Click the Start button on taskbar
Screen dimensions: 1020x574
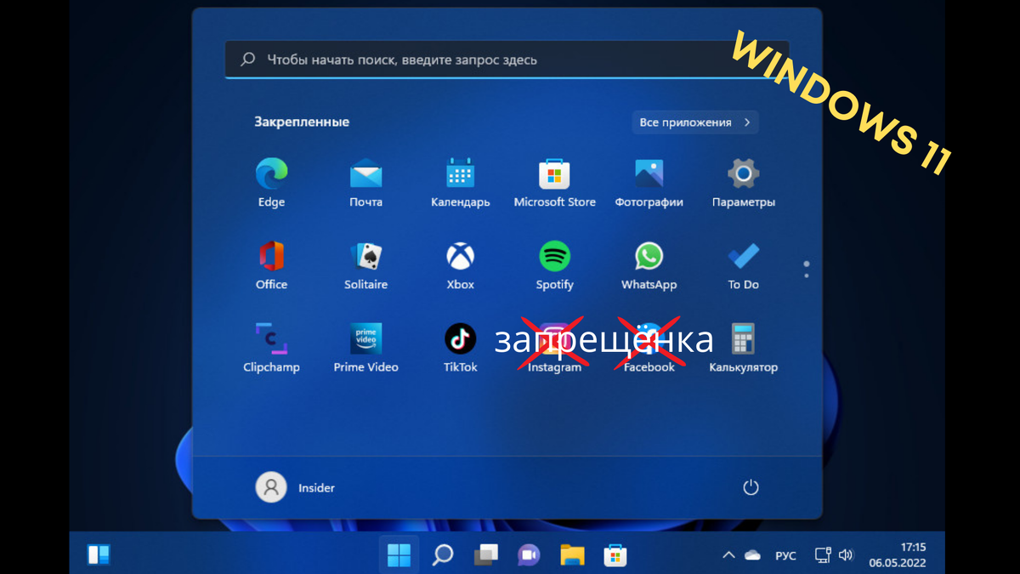[x=399, y=555]
